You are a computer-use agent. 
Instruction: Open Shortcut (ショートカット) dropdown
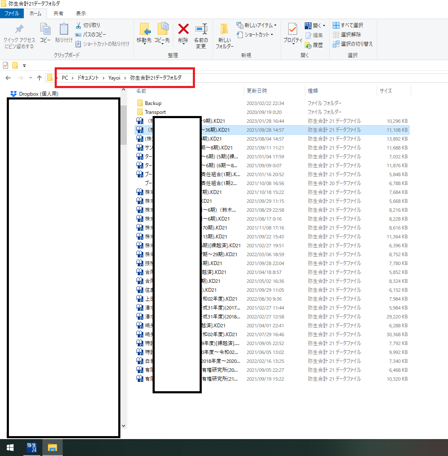point(255,35)
